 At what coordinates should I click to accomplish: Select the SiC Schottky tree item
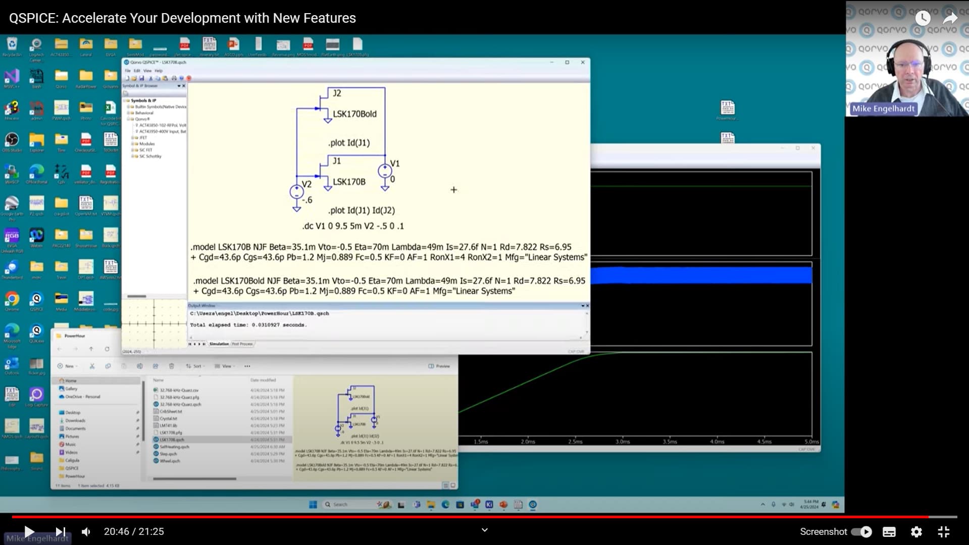(x=150, y=156)
